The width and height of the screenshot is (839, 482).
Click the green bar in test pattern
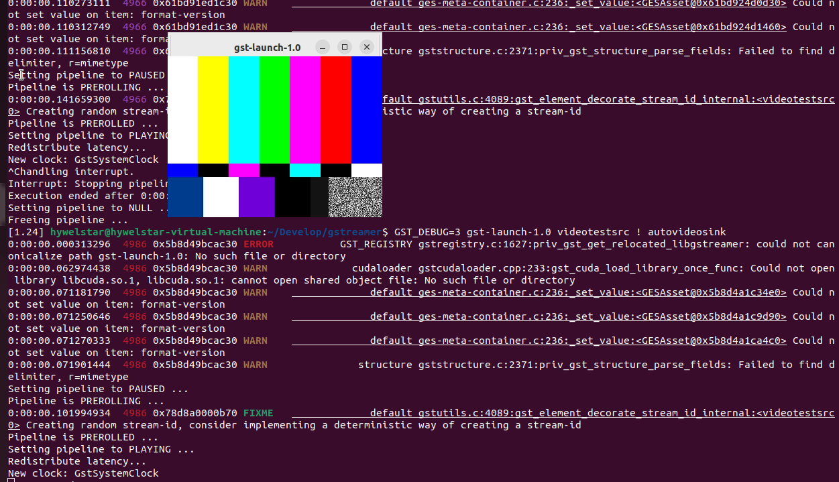pyautogui.click(x=274, y=110)
